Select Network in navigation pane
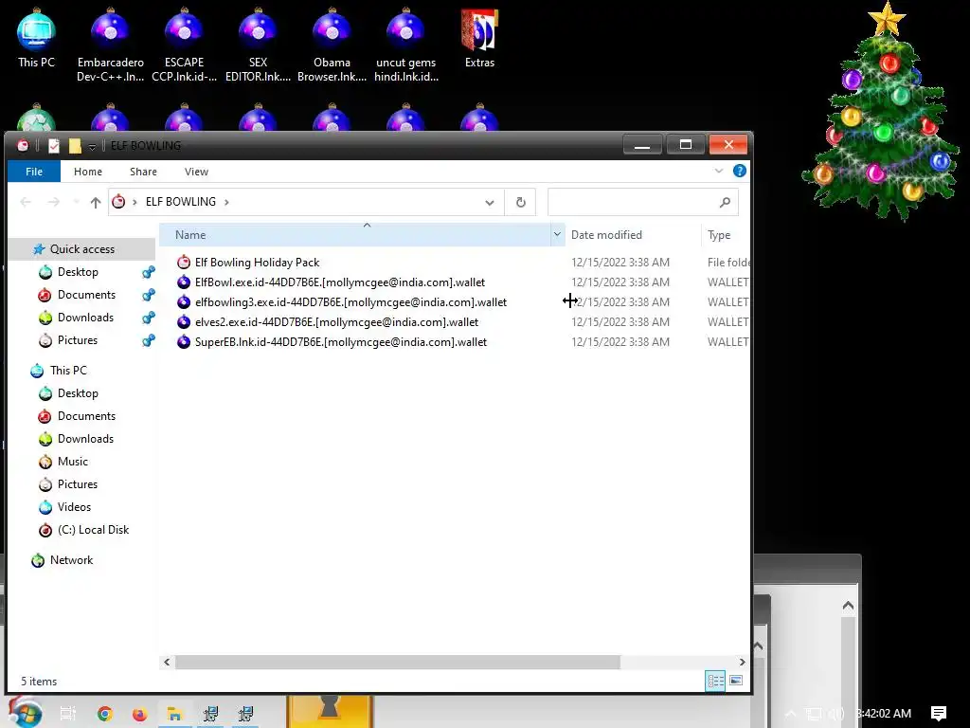 tap(71, 560)
